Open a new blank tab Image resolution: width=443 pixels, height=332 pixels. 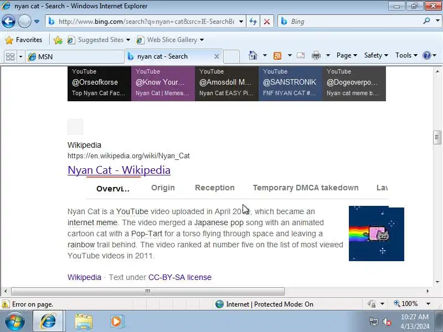(x=231, y=56)
